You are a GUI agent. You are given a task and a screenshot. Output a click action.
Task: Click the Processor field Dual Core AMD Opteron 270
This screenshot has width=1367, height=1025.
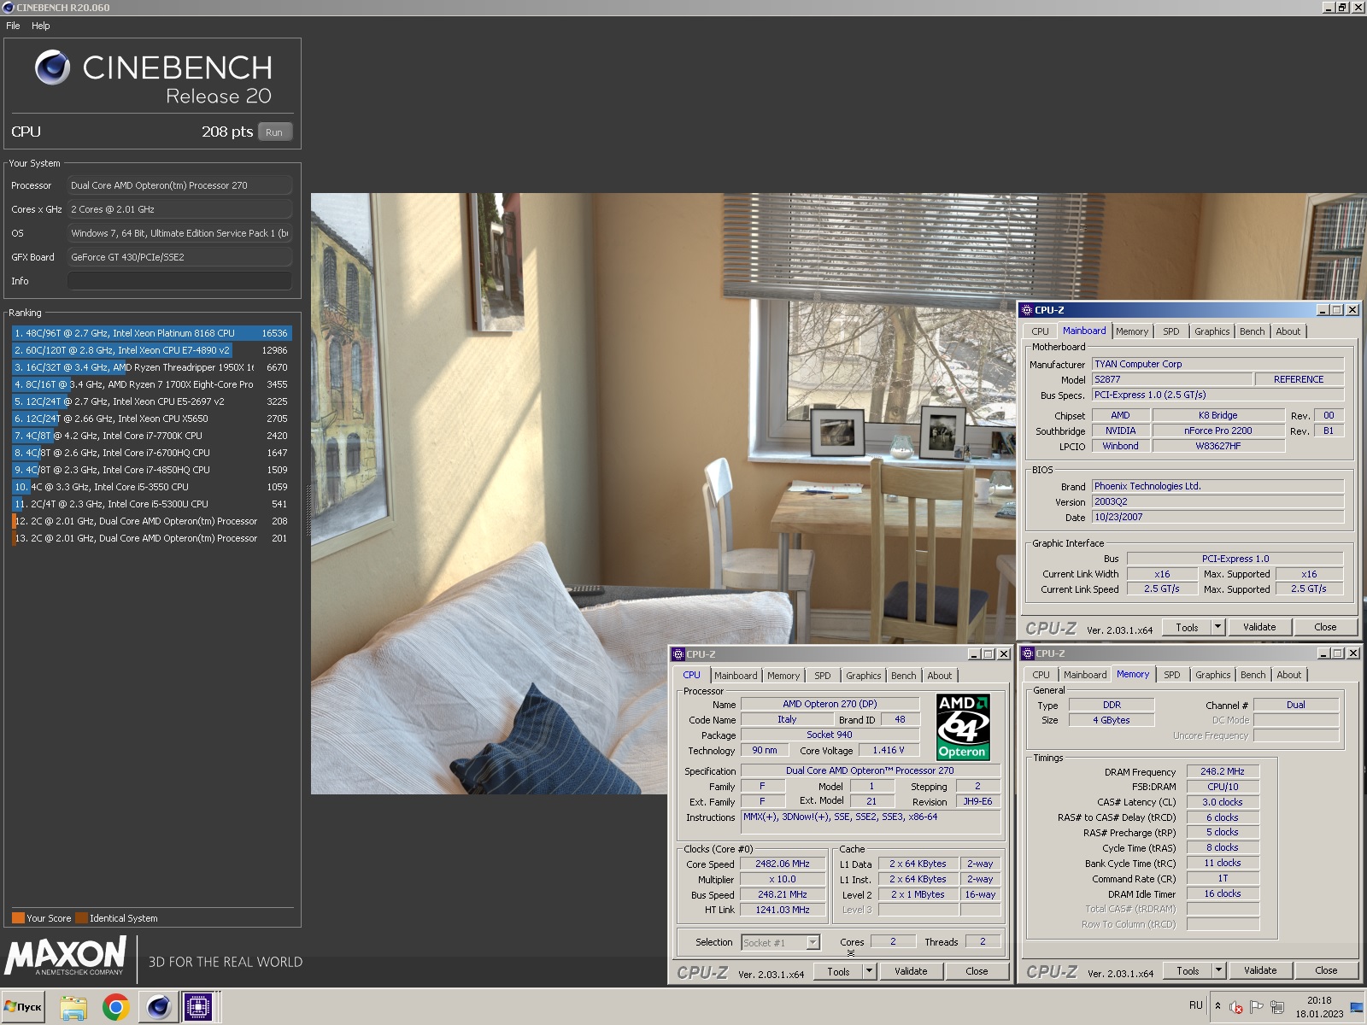point(179,185)
